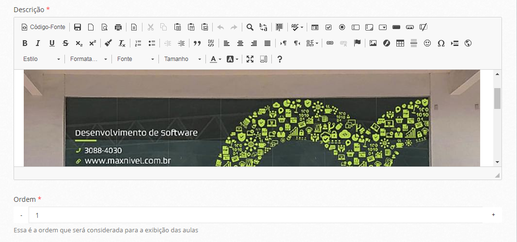Viewport: 517px width, 242px height.
Task: Toggle Superscript formatting
Action: pyautogui.click(x=93, y=43)
